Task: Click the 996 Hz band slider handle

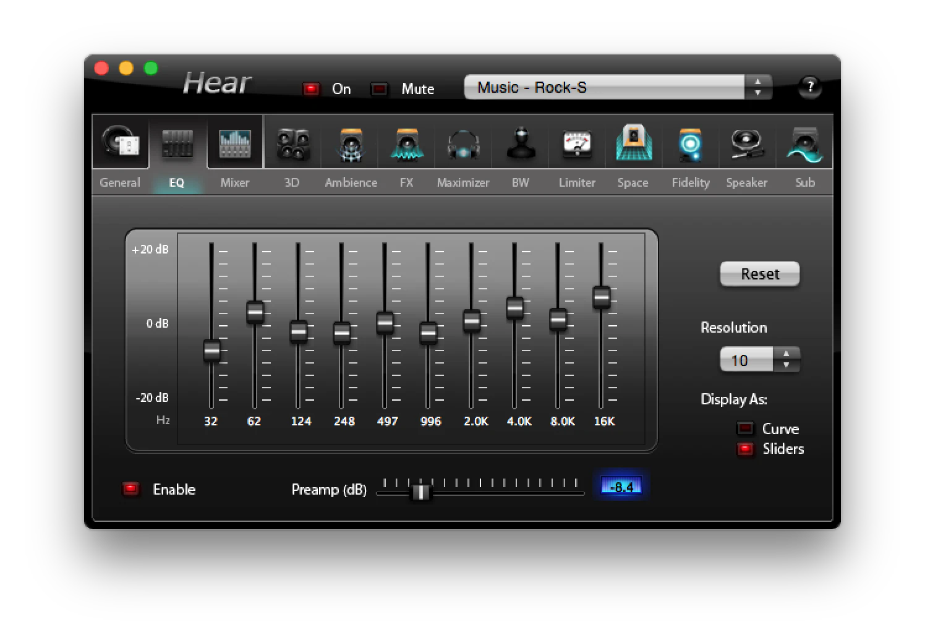Action: [x=428, y=333]
